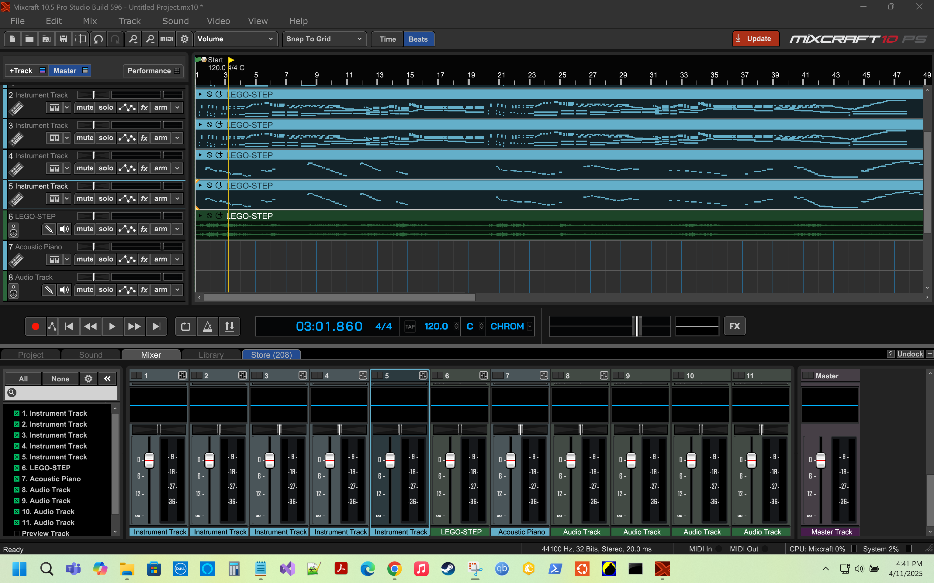Mute track 3 Instrument Track
The height and width of the screenshot is (583, 934).
click(85, 138)
